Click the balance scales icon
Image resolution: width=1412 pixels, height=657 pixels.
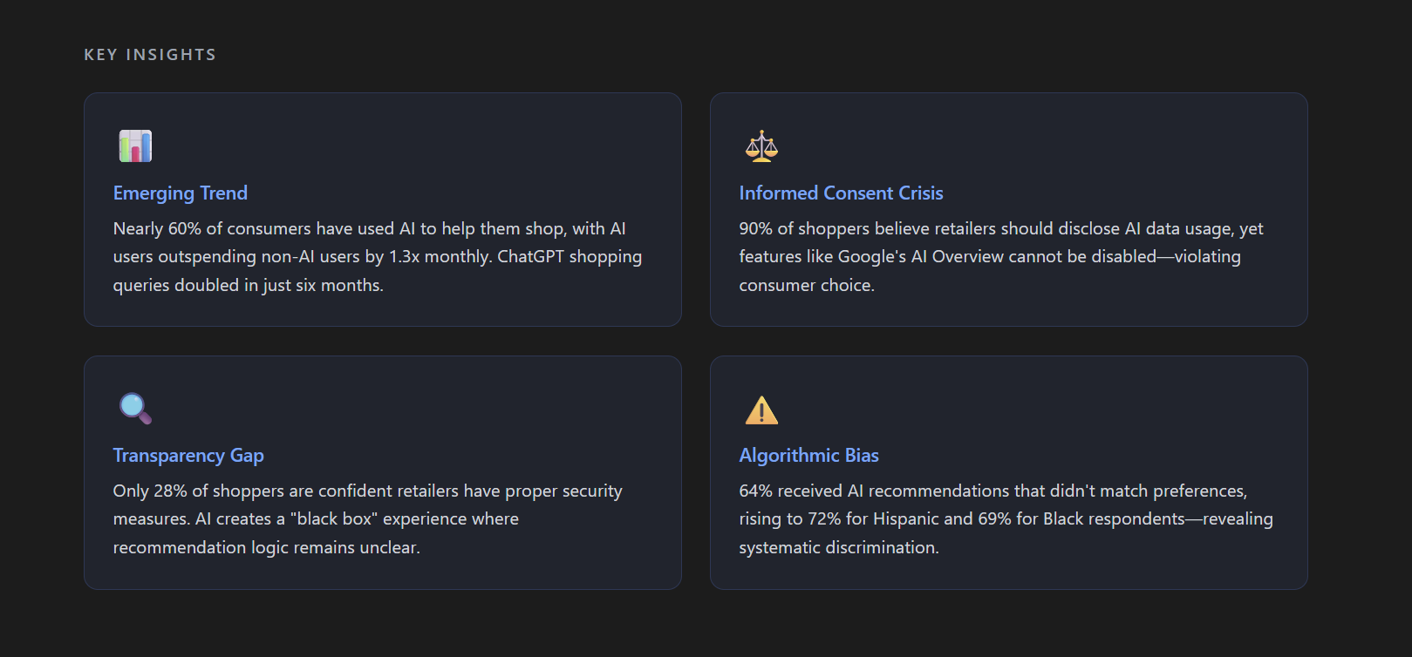(761, 146)
